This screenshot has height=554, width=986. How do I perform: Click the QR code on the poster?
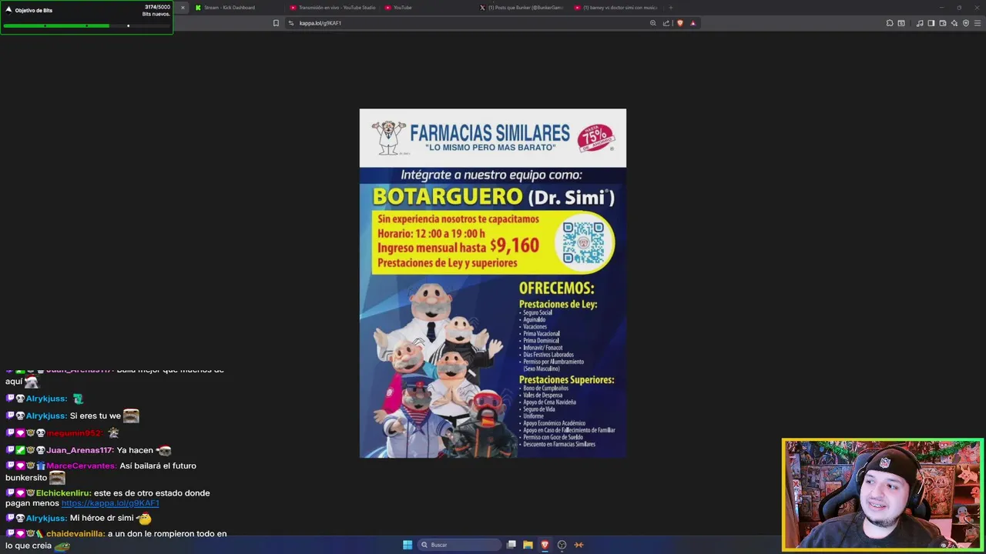583,242
